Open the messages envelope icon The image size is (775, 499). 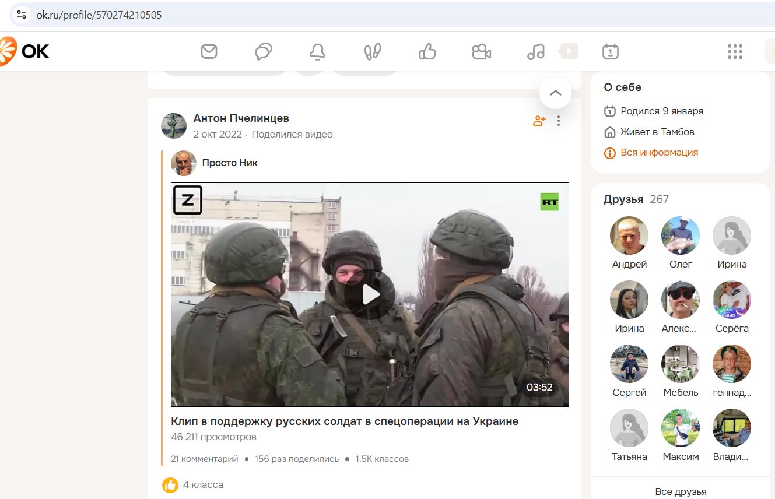[x=209, y=52]
